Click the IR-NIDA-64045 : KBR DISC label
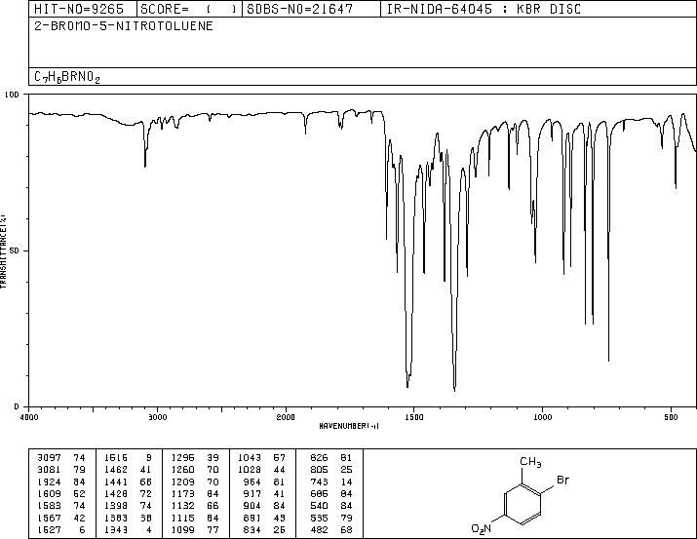The height and width of the screenshot is (539, 697). [484, 9]
